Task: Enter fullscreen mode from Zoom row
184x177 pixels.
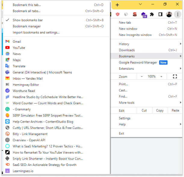Action: pyautogui.click(x=175, y=76)
